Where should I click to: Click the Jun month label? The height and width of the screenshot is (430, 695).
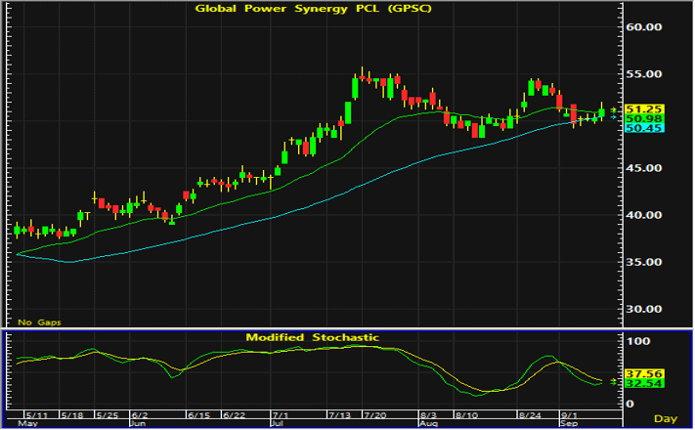(x=138, y=423)
